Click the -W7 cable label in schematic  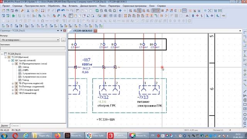tap(86, 60)
